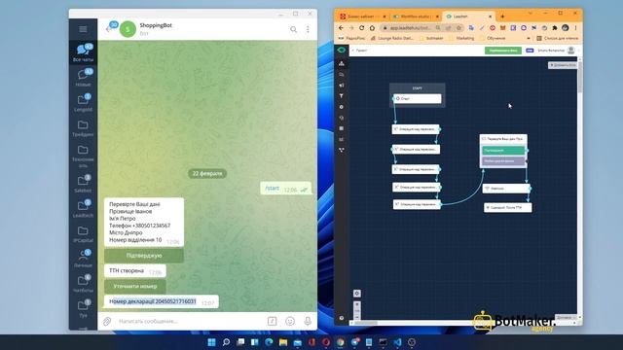623x350 pixels.
Task: Open Visual Studio Code from taskbar
Action: 397,342
